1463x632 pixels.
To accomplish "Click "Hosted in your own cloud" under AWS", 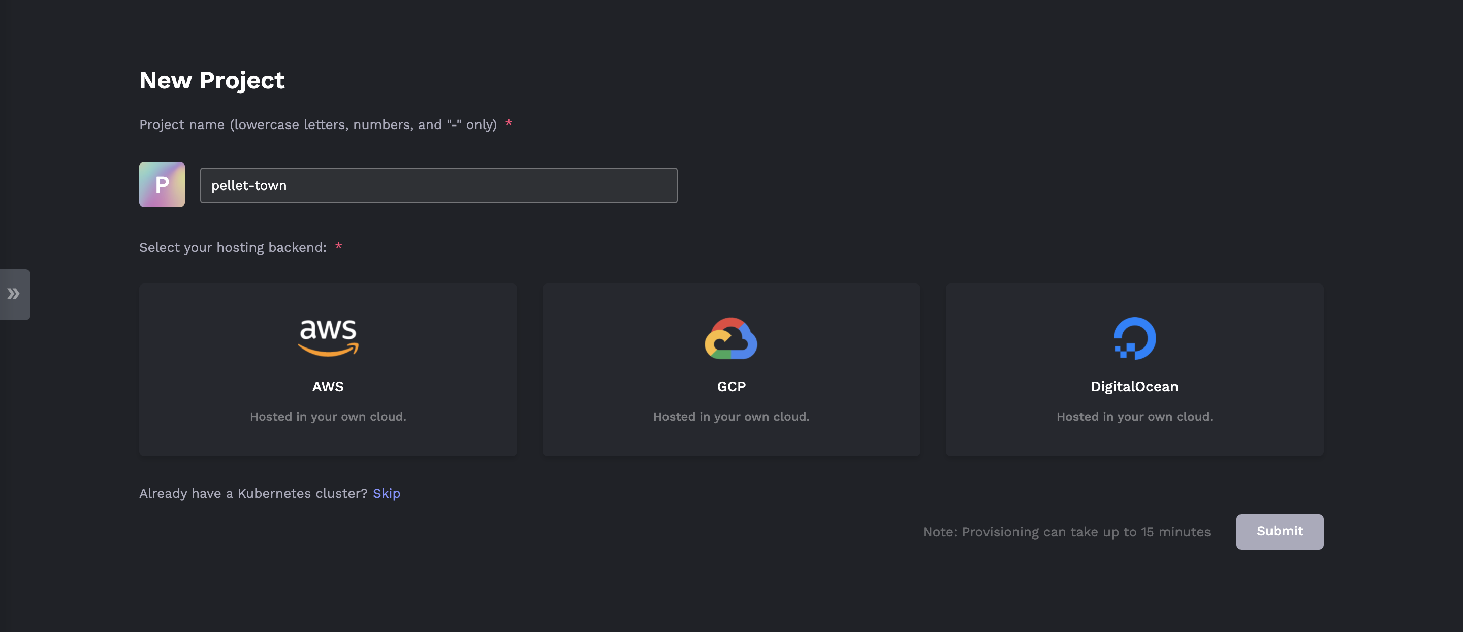I will pos(328,417).
